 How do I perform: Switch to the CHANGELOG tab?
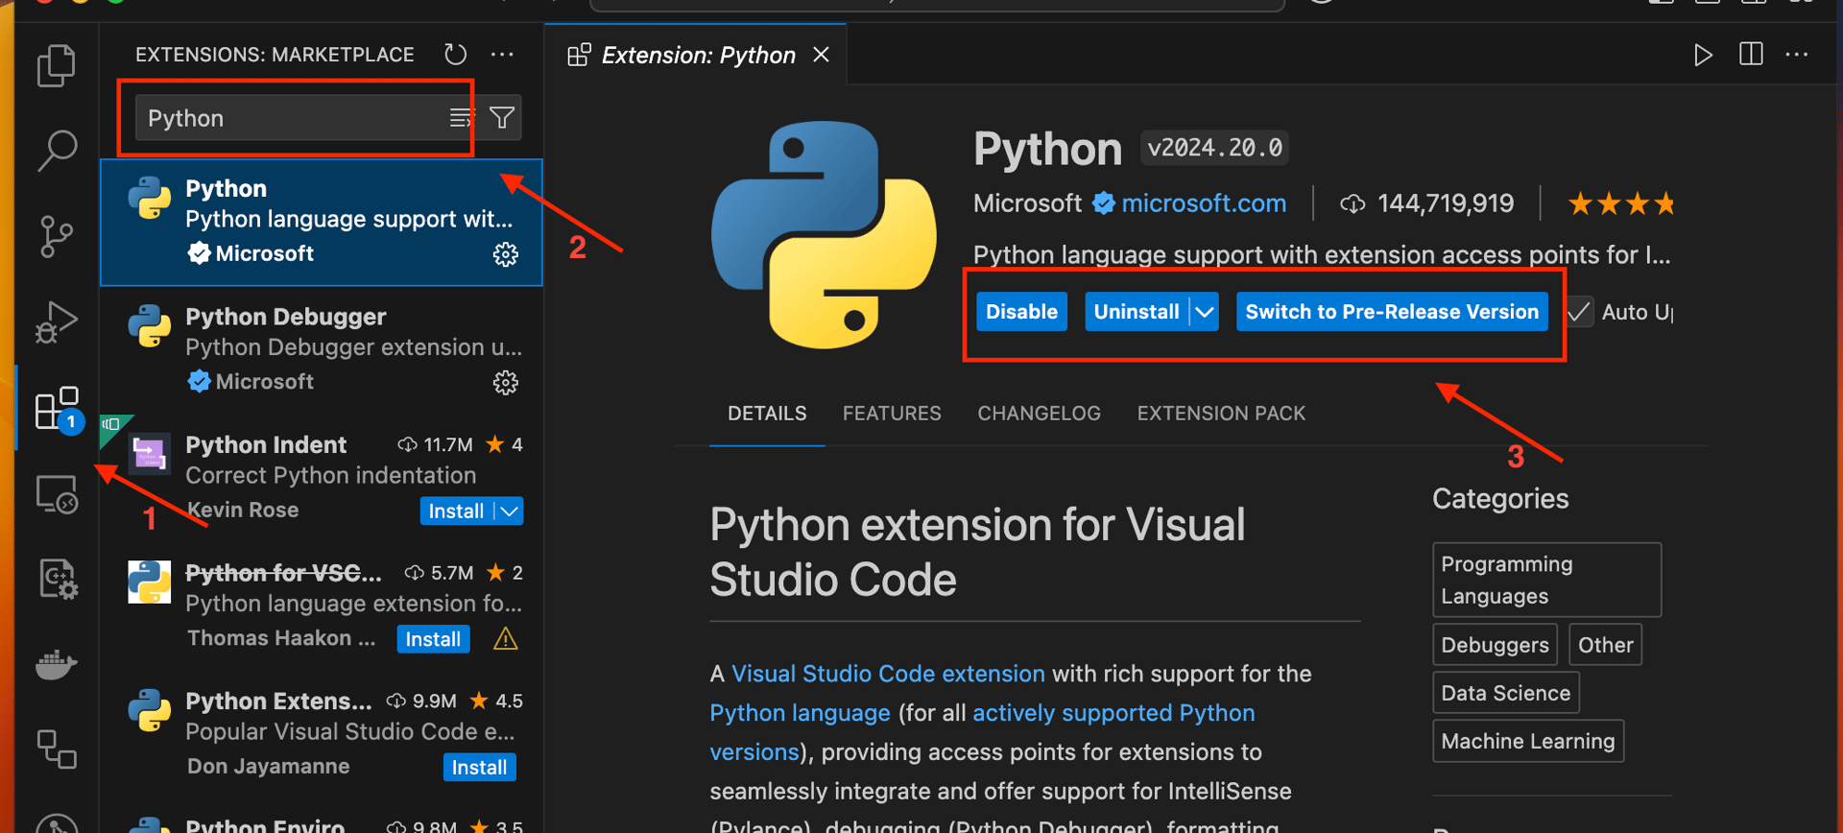tap(1039, 414)
